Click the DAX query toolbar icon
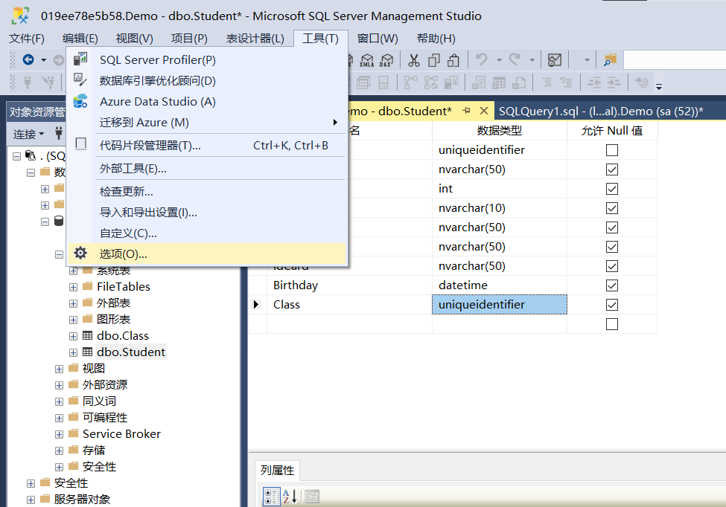This screenshot has height=507, width=726. click(386, 60)
